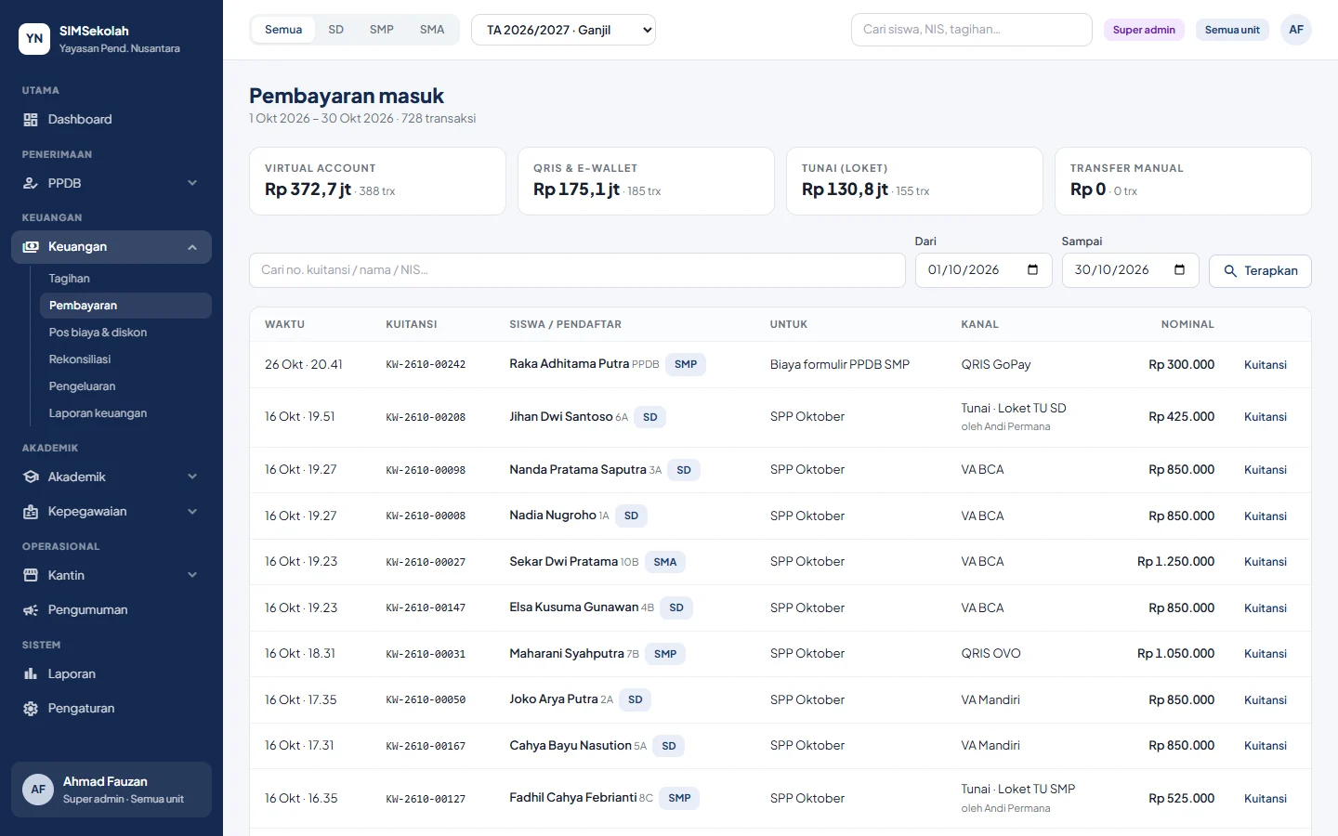Viewport: 1338px width, 836px height.
Task: Expand the Kantin submenu chevron
Action: (x=192, y=576)
